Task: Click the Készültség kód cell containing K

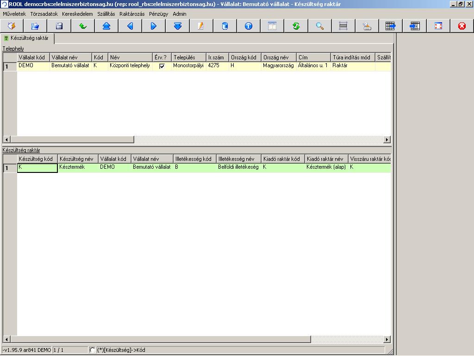Action: 37,168
